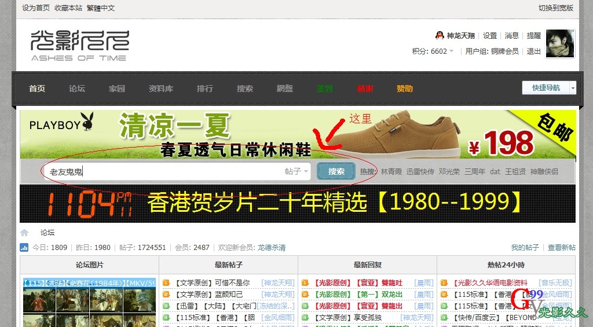Click the Playboy shoe banner advertisement
The height and width of the screenshot is (327, 593).
coord(298,134)
